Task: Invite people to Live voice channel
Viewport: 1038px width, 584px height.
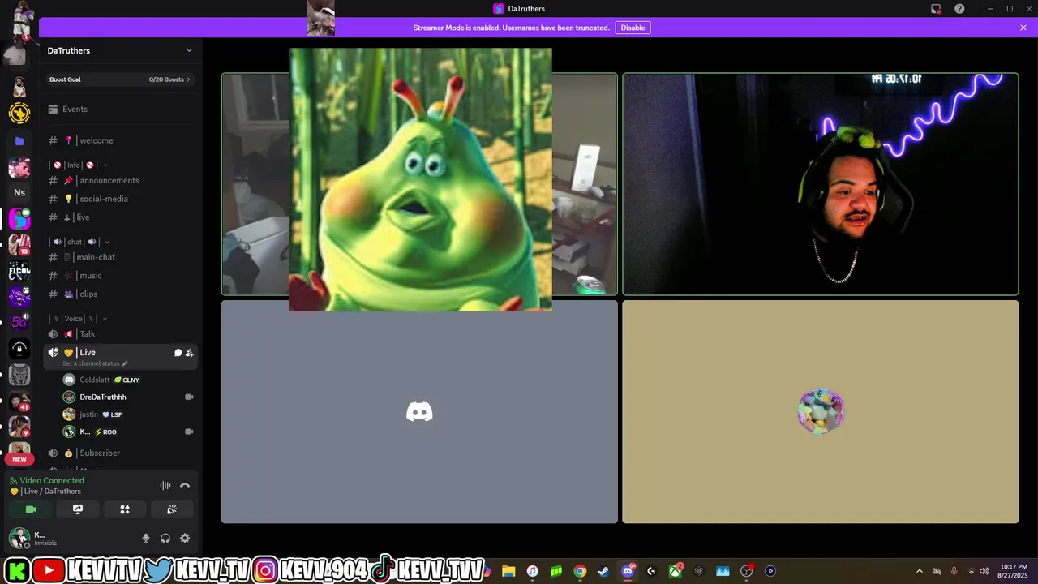Action: [189, 353]
